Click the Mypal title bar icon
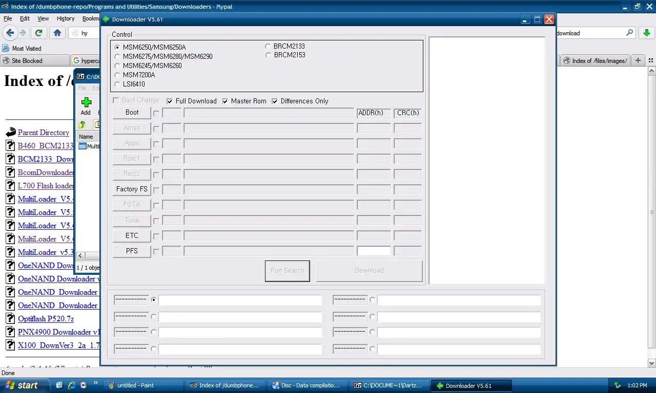 (5, 6)
